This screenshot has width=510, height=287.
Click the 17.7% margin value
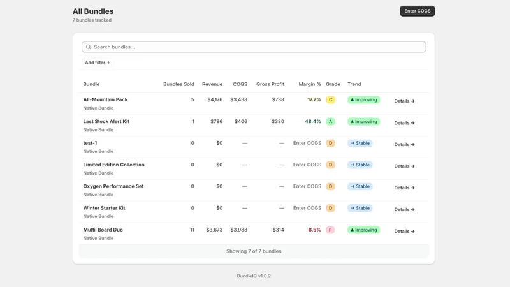pos(314,99)
